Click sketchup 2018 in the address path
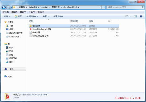146x102 pixels. pyautogui.click(x=70, y=7)
